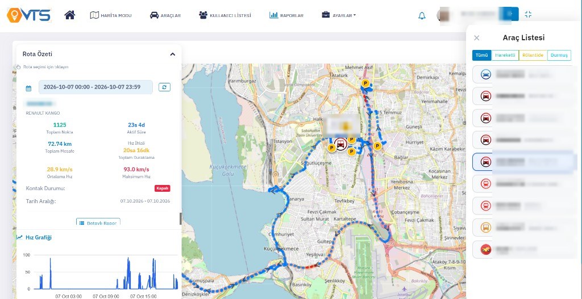582x299 pixels.
Task: Select the orange bus vehicle icon
Action: 485,227
